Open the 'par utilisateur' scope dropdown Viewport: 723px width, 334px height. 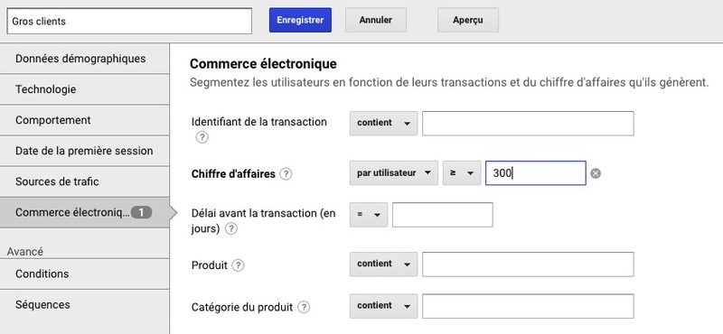coord(394,172)
